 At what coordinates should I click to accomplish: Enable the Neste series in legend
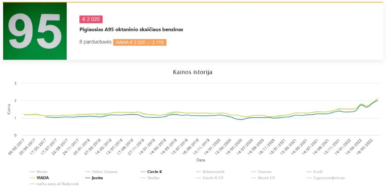point(38,172)
